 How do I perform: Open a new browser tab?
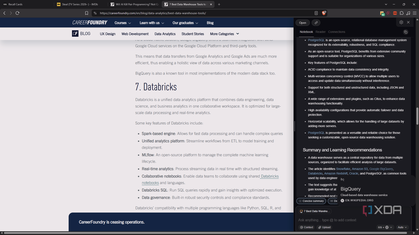click(219, 4)
